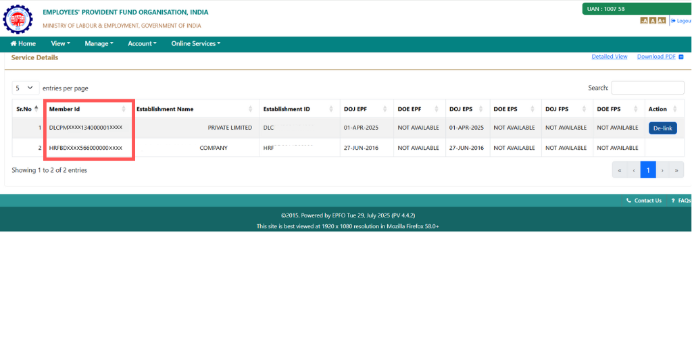Go to next page with single arrow

662,170
